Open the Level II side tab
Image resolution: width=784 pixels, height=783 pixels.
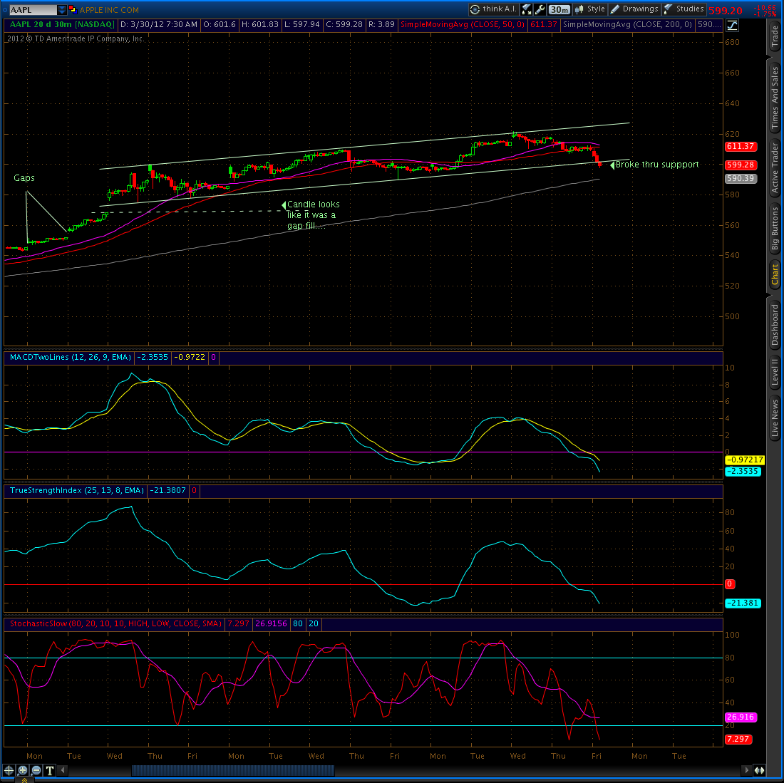775,372
